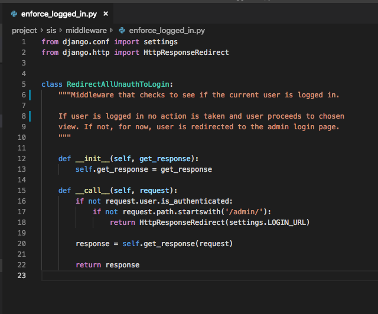Click the Python icon in the breadcrumb
Screen dimensions: 378x314
coord(122,30)
